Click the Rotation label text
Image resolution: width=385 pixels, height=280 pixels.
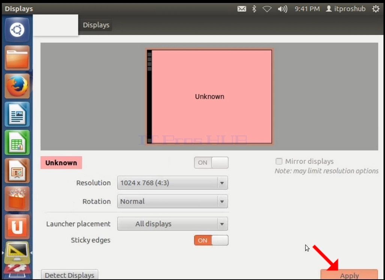[x=97, y=201]
